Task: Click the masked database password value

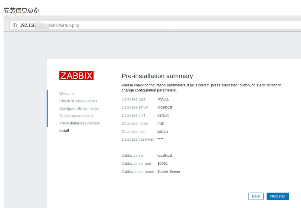Action: tap(160, 139)
